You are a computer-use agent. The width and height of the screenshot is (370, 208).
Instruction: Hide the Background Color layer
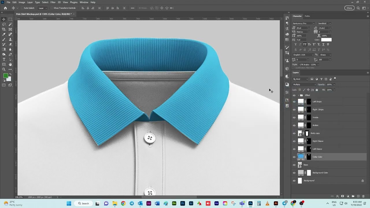pyautogui.click(x=294, y=173)
